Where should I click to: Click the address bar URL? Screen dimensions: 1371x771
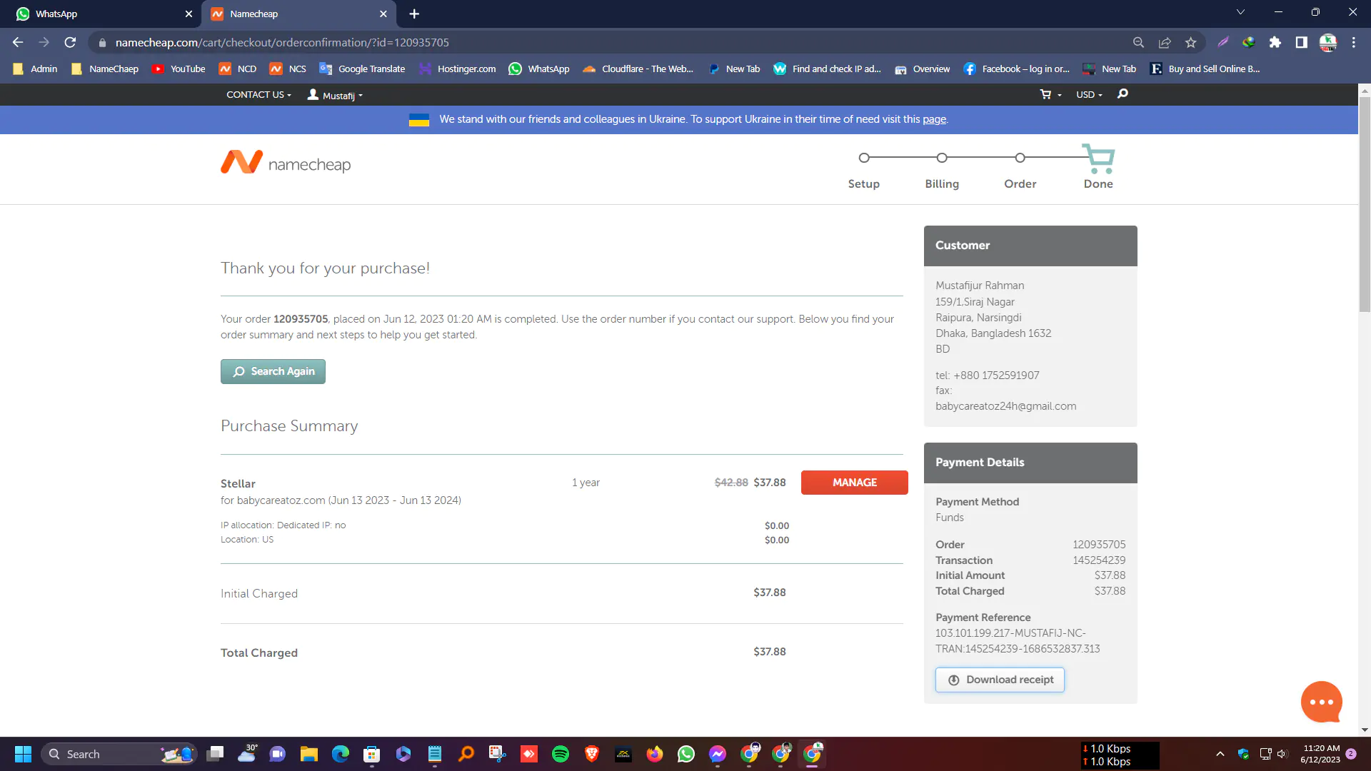point(282,42)
